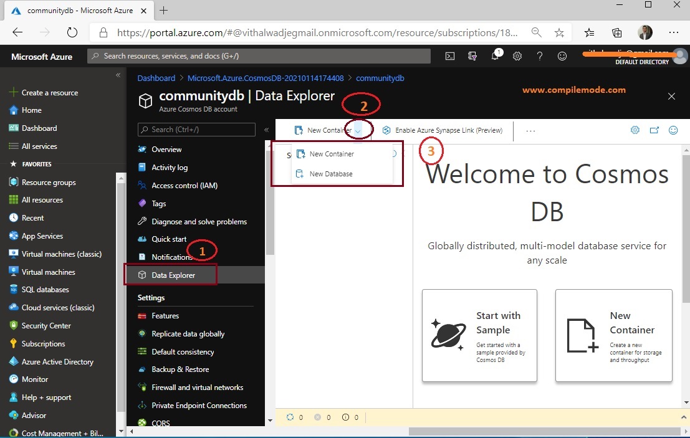Open Data Explorer in full screen icon
Viewport: 690px width, 438px height.
[654, 130]
